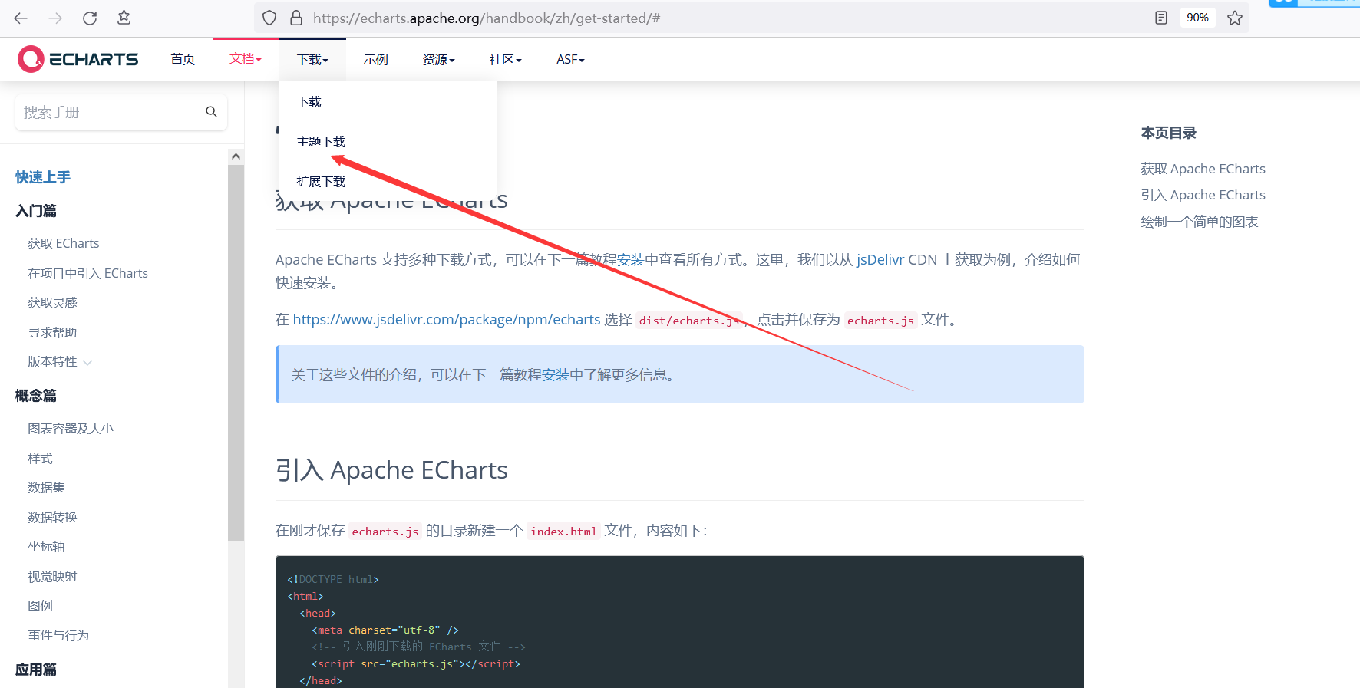Open 获取 ECharts in the sidebar
Screen dimensions: 1360x688
click(x=64, y=243)
